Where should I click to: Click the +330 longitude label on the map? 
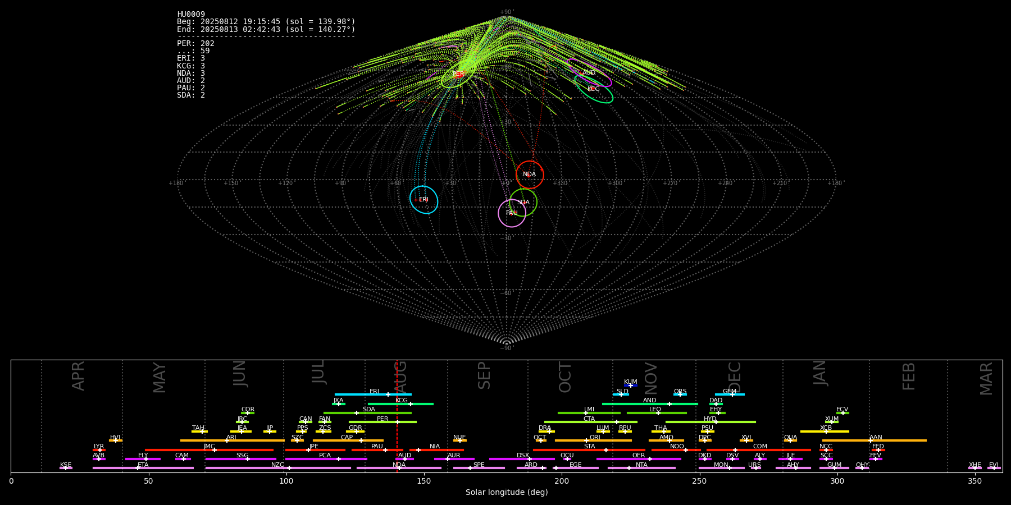pyautogui.click(x=560, y=183)
